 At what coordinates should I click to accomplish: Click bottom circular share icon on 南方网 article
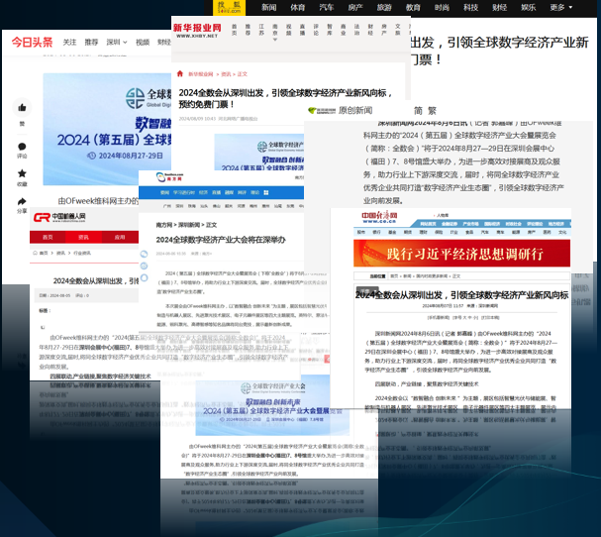tap(145, 277)
